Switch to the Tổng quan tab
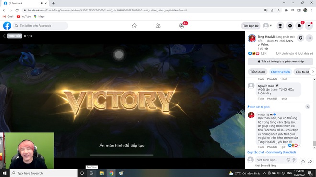 [x=258, y=72]
